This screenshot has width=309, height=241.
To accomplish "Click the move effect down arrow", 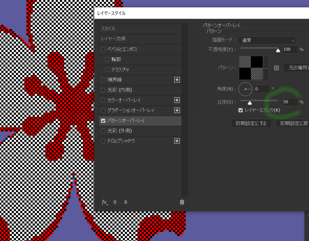I will click(x=126, y=202).
